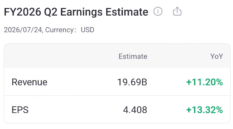
Task: Click the +11.20% revenue YoY figure
Action: point(204,82)
